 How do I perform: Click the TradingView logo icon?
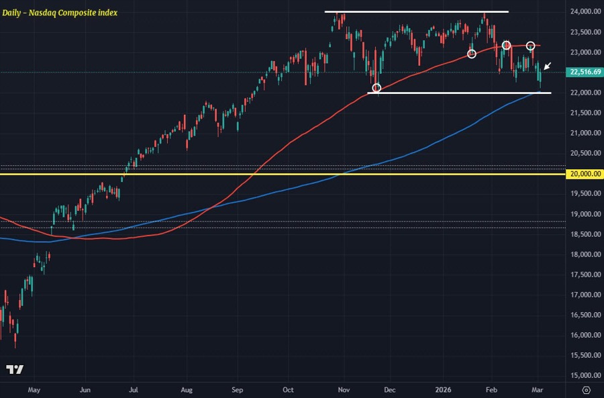click(15, 370)
